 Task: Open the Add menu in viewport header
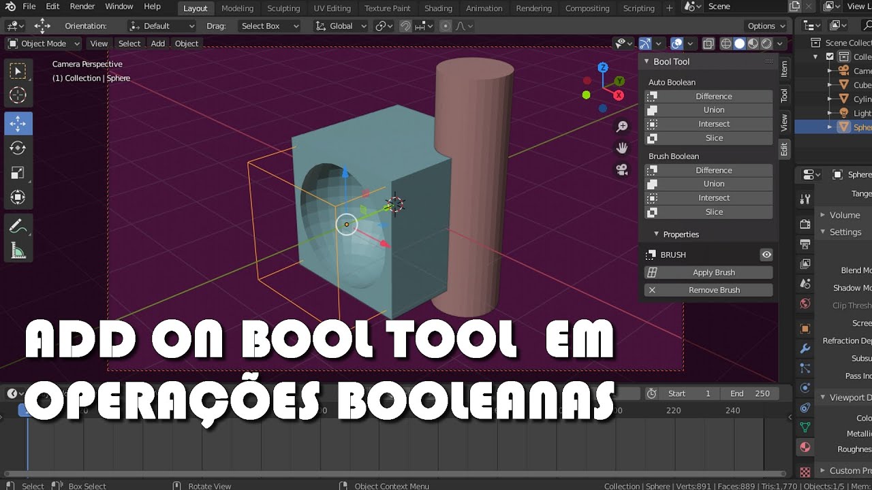[158, 44]
